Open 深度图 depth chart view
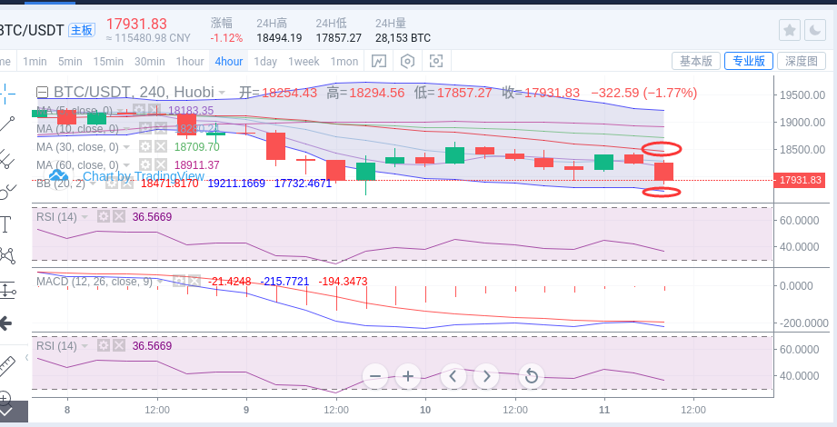This screenshot has width=837, height=427. point(802,61)
